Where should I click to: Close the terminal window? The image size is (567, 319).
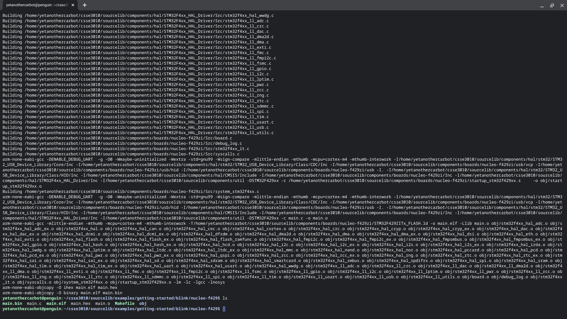[562, 5]
